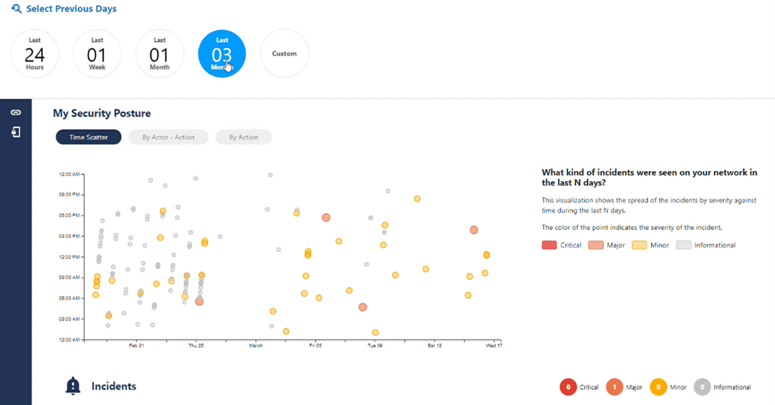Screen dimensions: 775x405
Task: Click the magnifier icon beside Select Previous Days
Action: click(16, 9)
